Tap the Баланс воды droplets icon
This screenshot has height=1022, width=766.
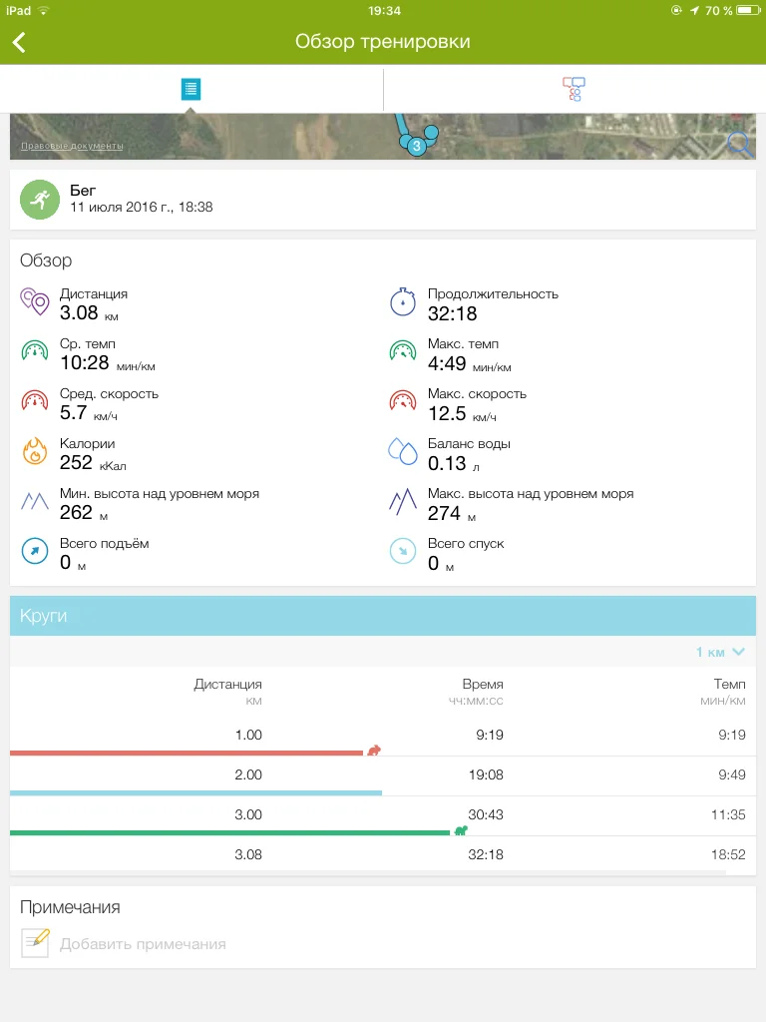(403, 451)
